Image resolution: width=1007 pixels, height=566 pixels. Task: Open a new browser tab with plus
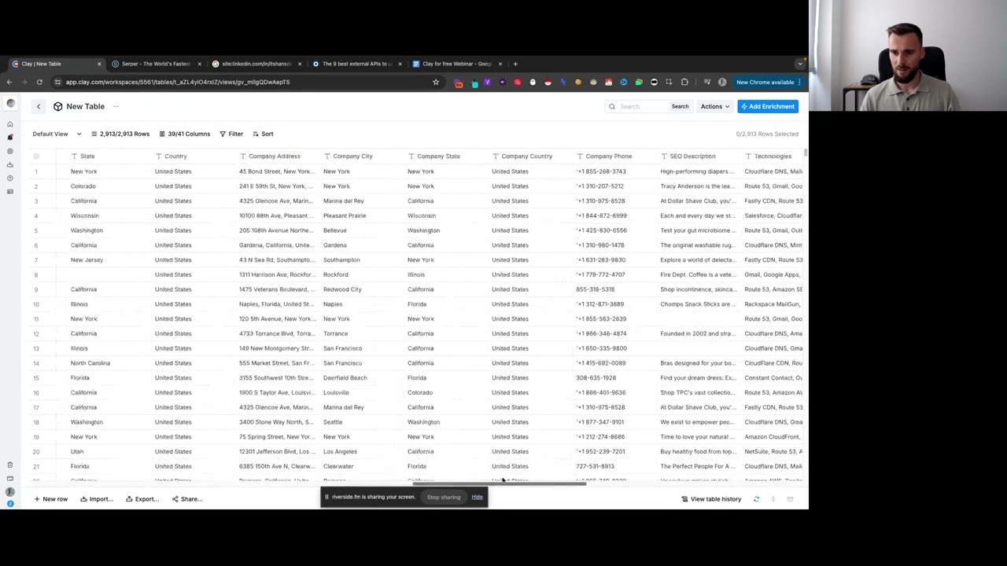coord(515,64)
